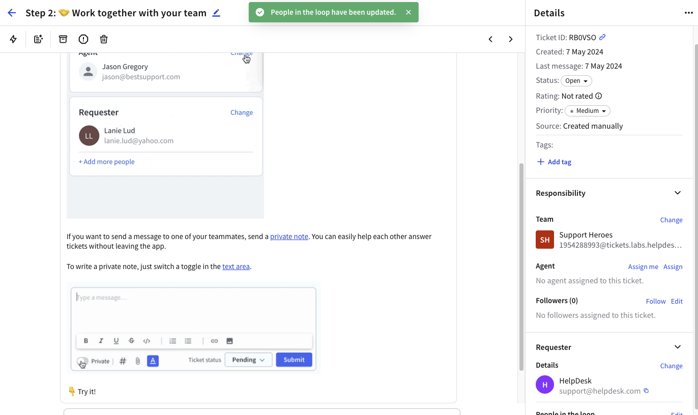
Task: Open the Details three-dot options menu
Action: tap(689, 13)
